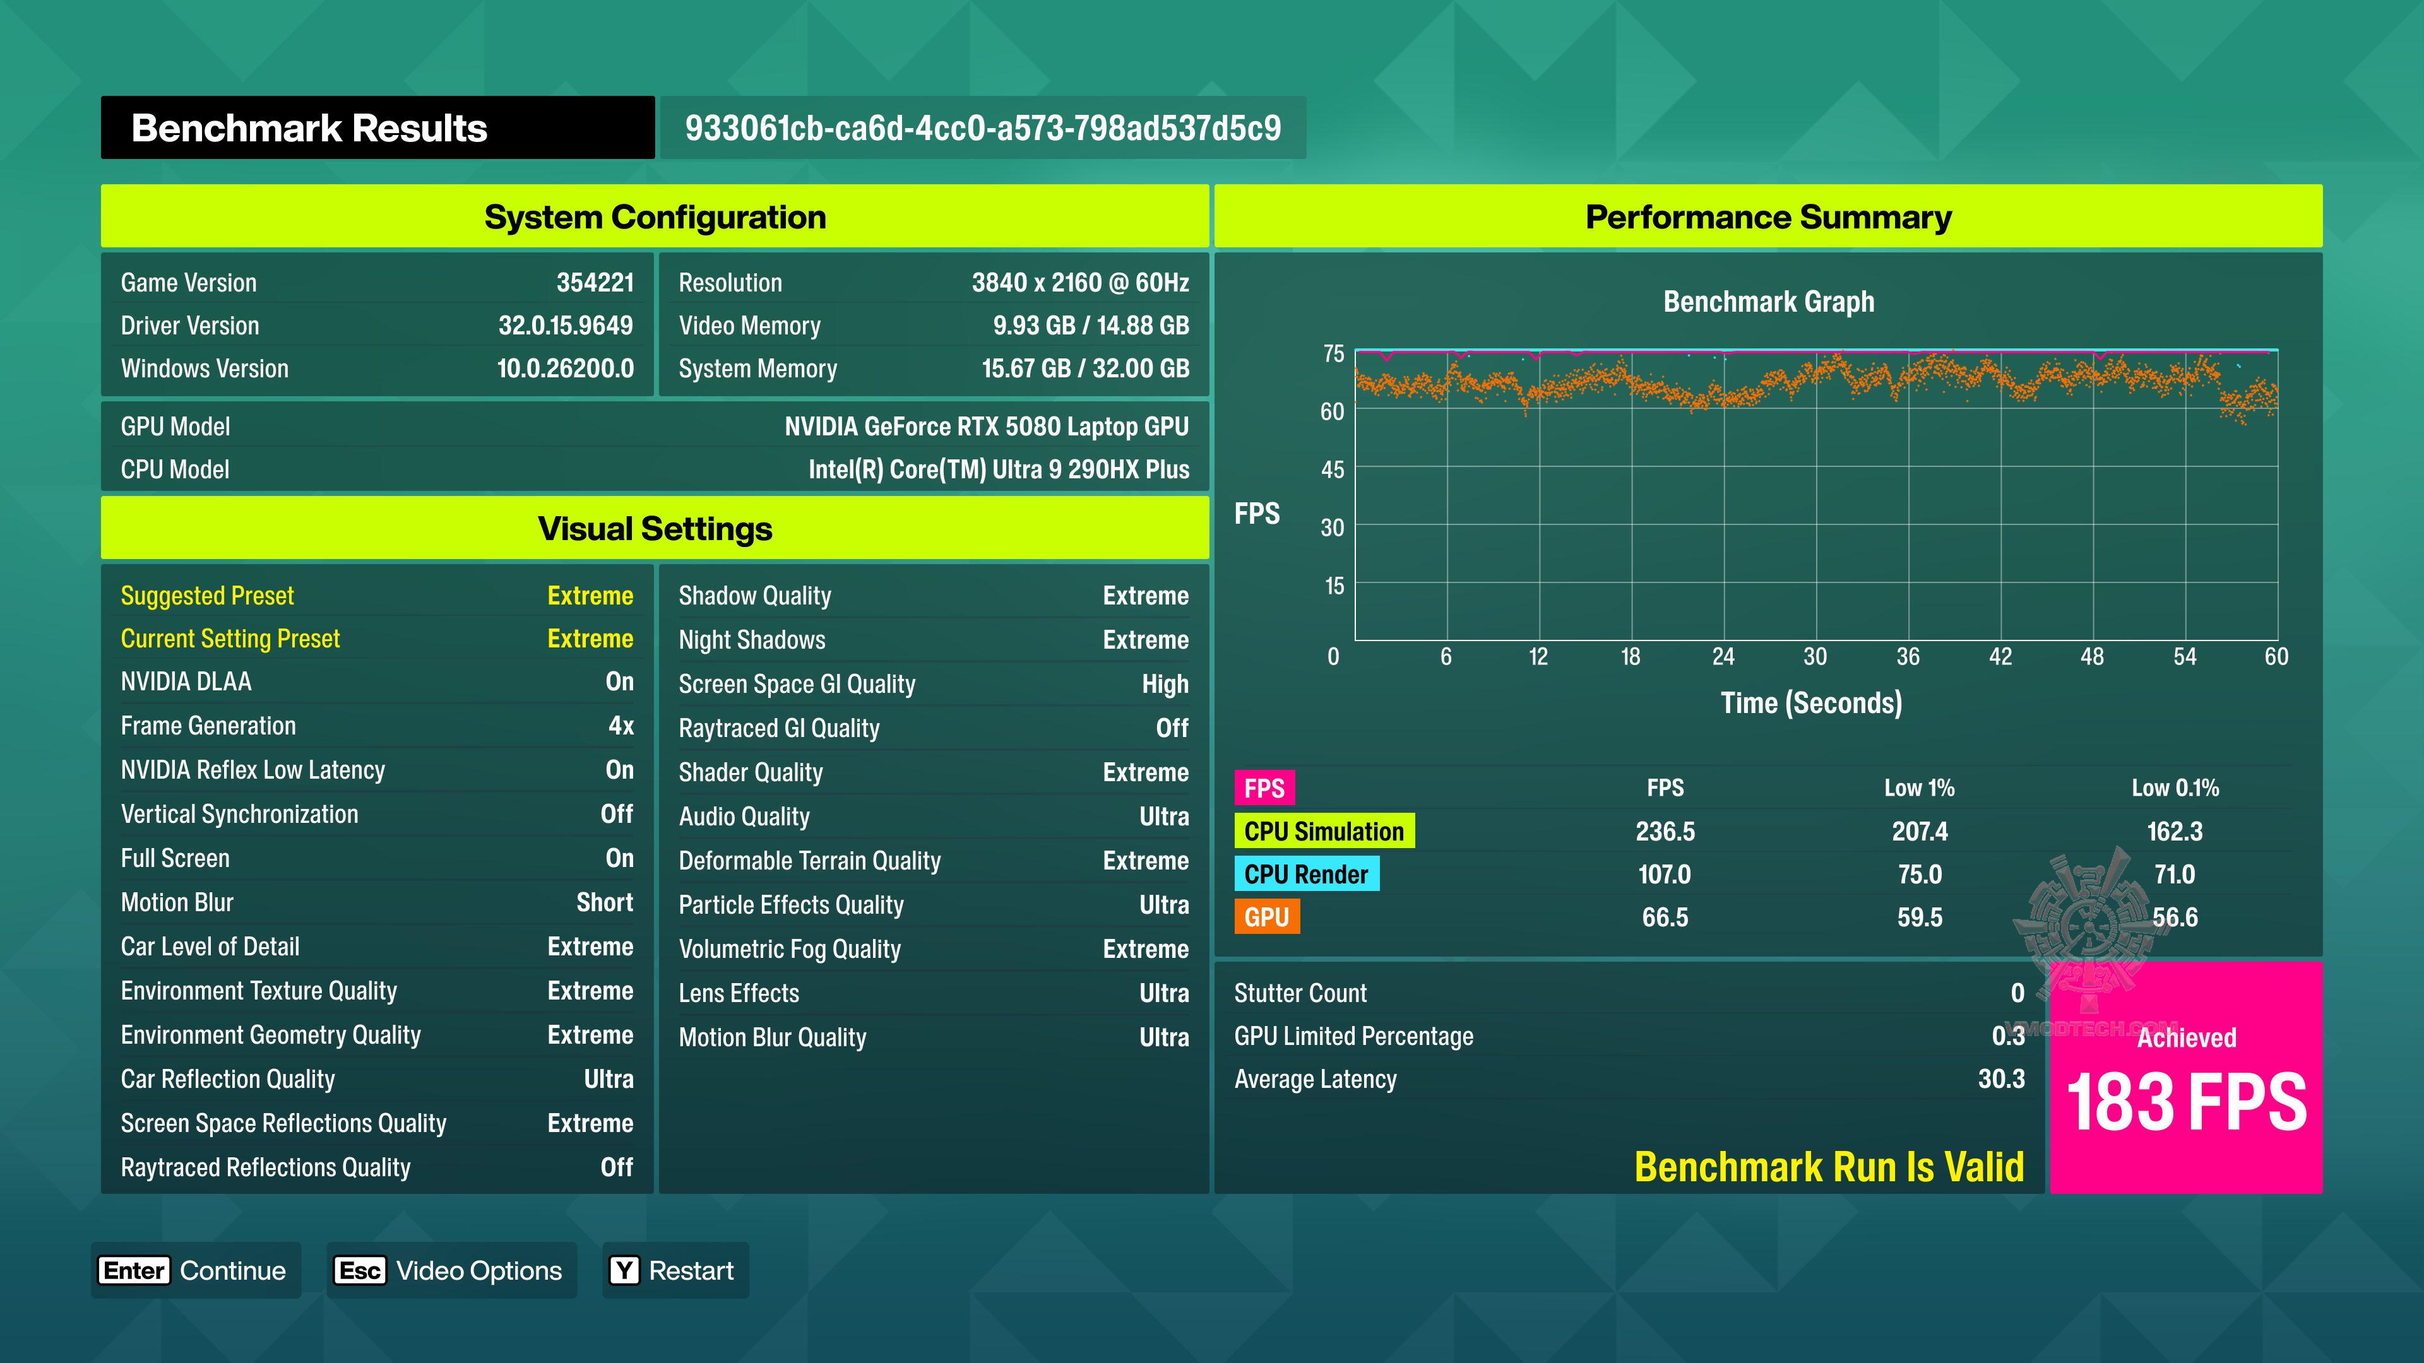Click the Low 0.1% column header

pyautogui.click(x=2175, y=788)
